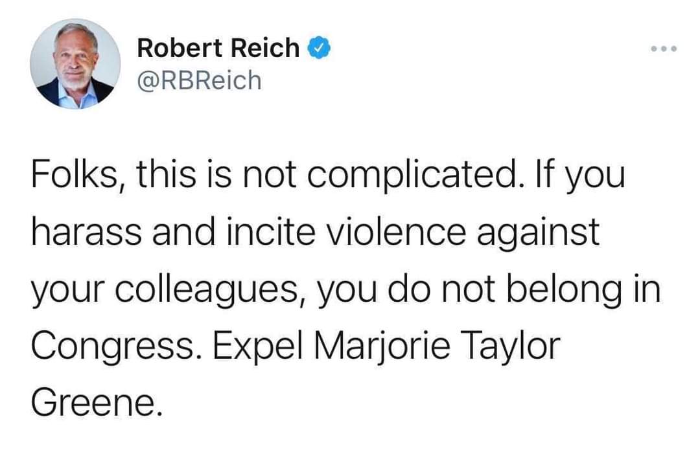Click the Robert Reich display name
Image resolution: width=700 pixels, height=465 pixels.
tap(218, 48)
